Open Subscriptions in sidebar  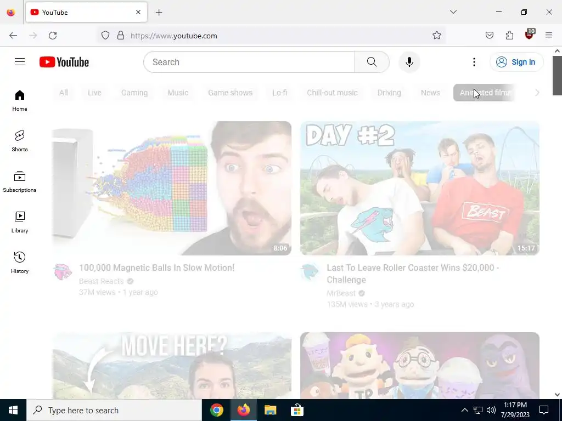click(20, 181)
